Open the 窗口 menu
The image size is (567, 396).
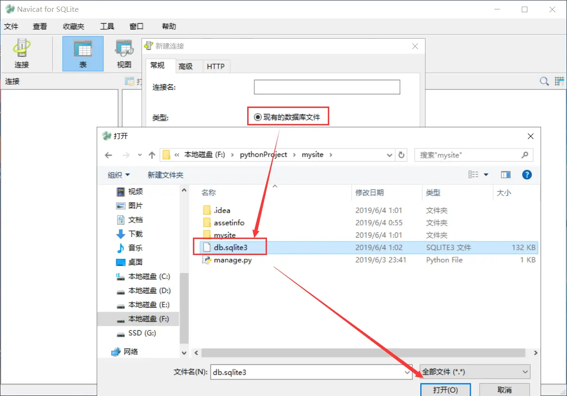pyautogui.click(x=136, y=26)
